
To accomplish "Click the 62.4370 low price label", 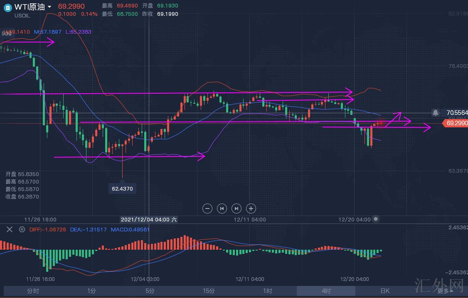I will pos(122,189).
